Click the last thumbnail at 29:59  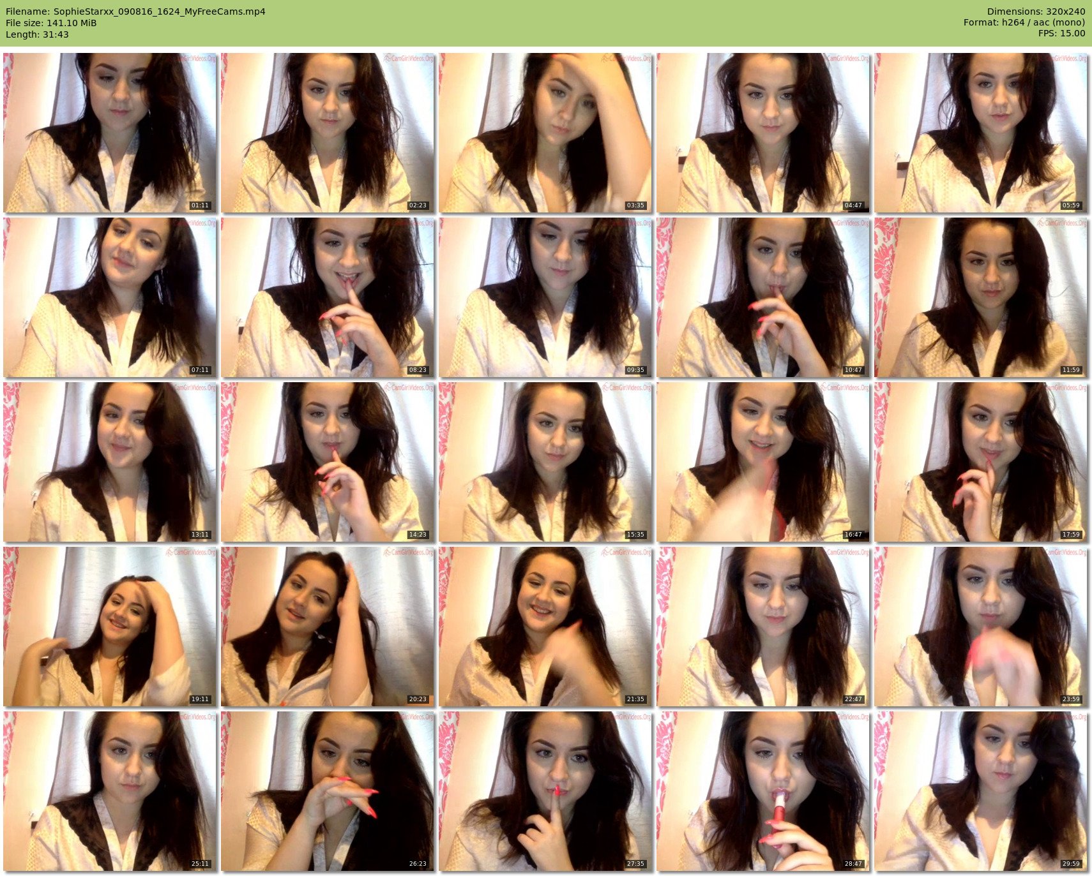[981, 791]
